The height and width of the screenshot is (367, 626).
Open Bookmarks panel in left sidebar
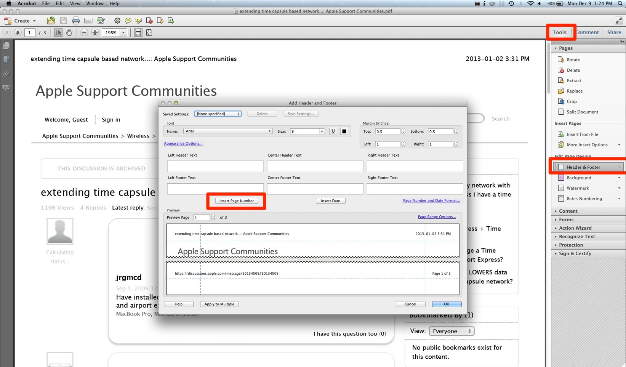pyautogui.click(x=6, y=59)
